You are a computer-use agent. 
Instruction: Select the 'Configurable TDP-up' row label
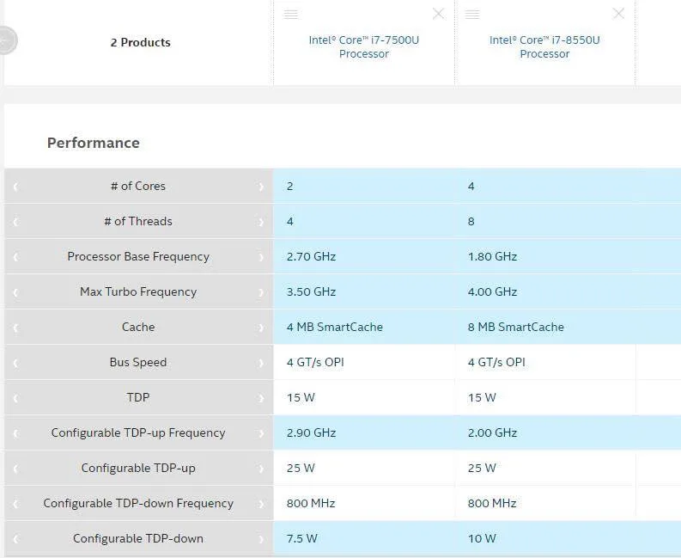[x=138, y=468]
